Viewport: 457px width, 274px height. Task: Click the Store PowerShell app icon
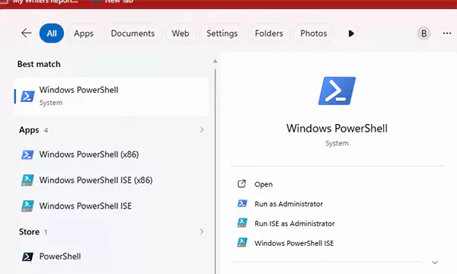(x=27, y=256)
